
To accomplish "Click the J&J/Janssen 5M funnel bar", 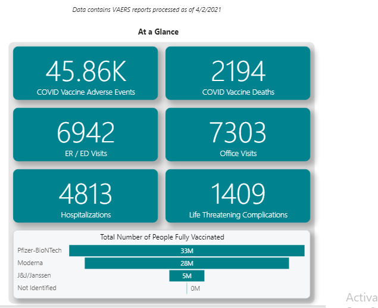I will click(x=187, y=276).
